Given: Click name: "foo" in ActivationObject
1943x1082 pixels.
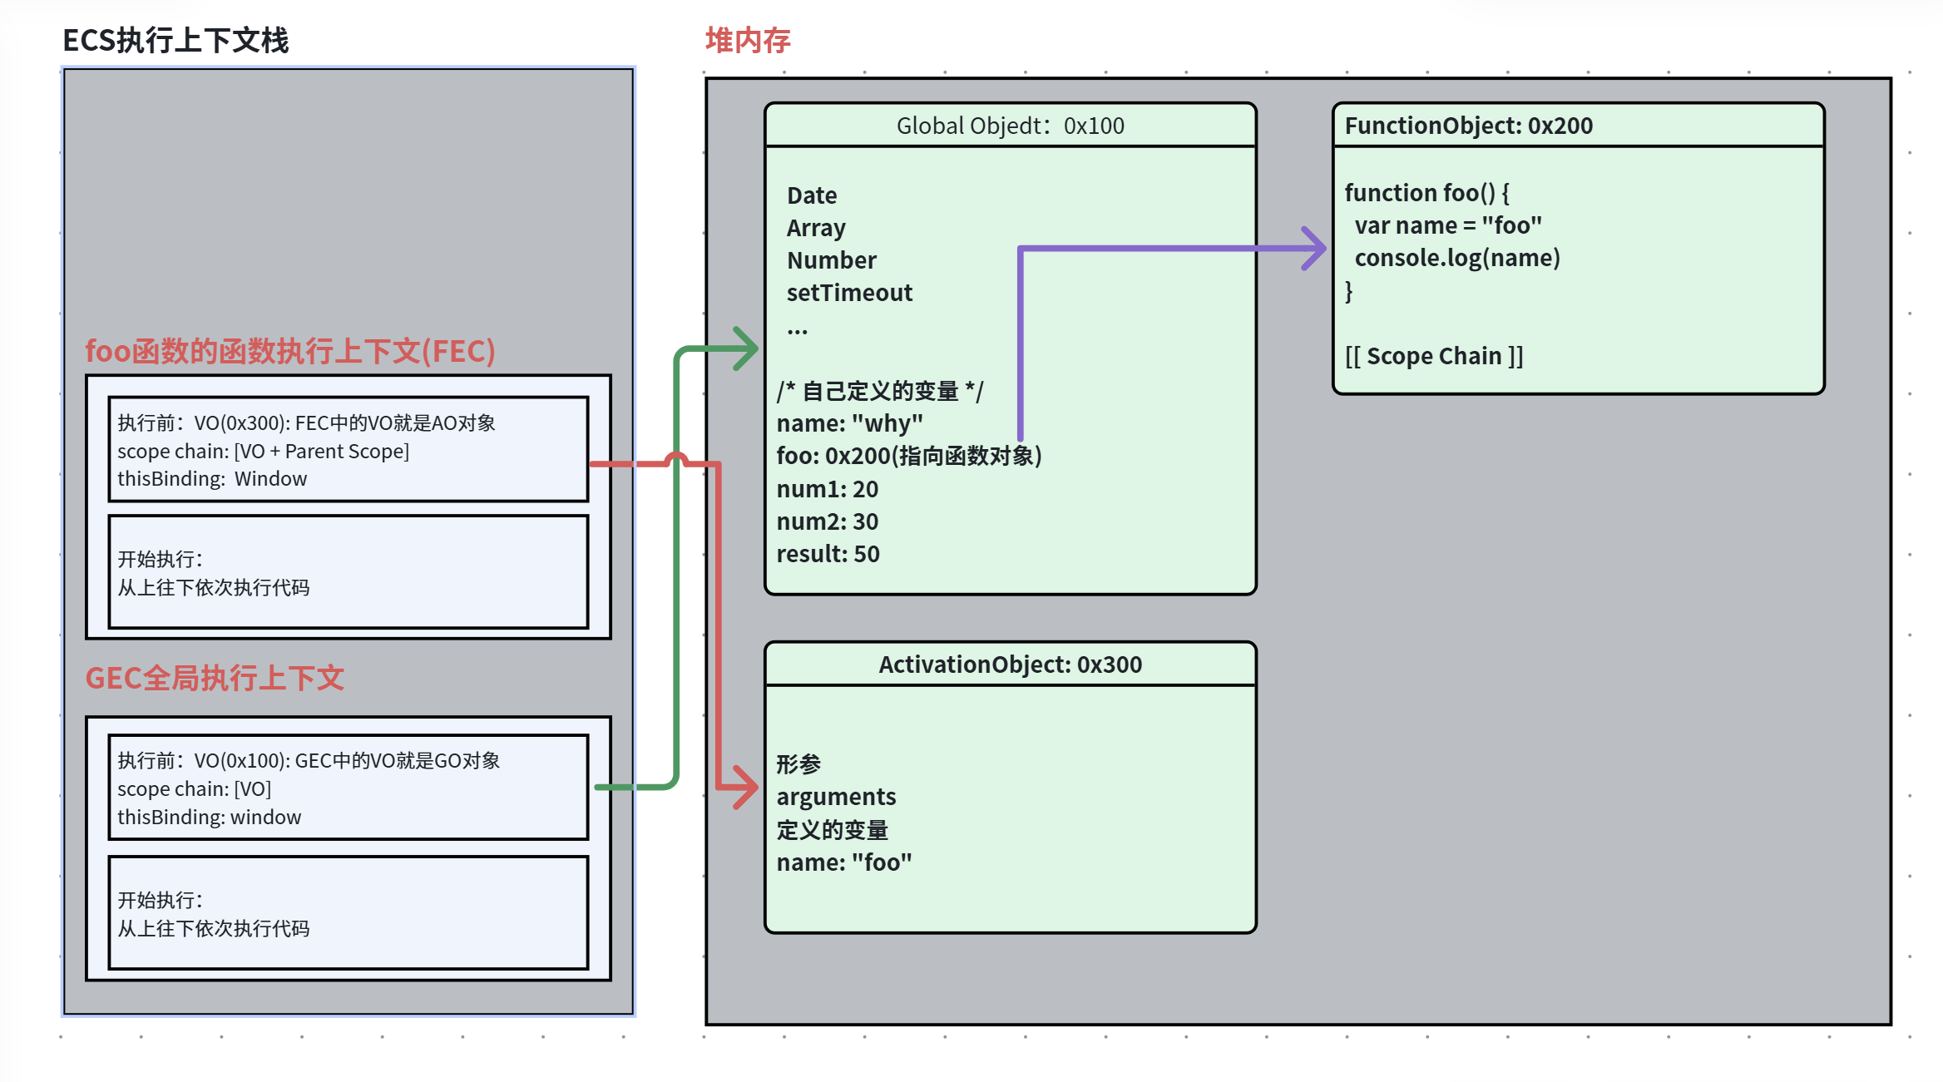Looking at the screenshot, I should tap(843, 862).
